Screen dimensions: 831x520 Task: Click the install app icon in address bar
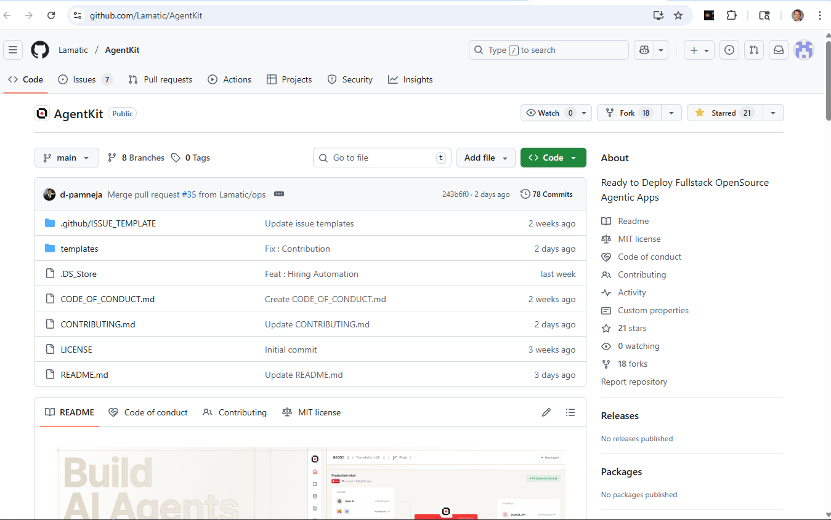pos(659,15)
